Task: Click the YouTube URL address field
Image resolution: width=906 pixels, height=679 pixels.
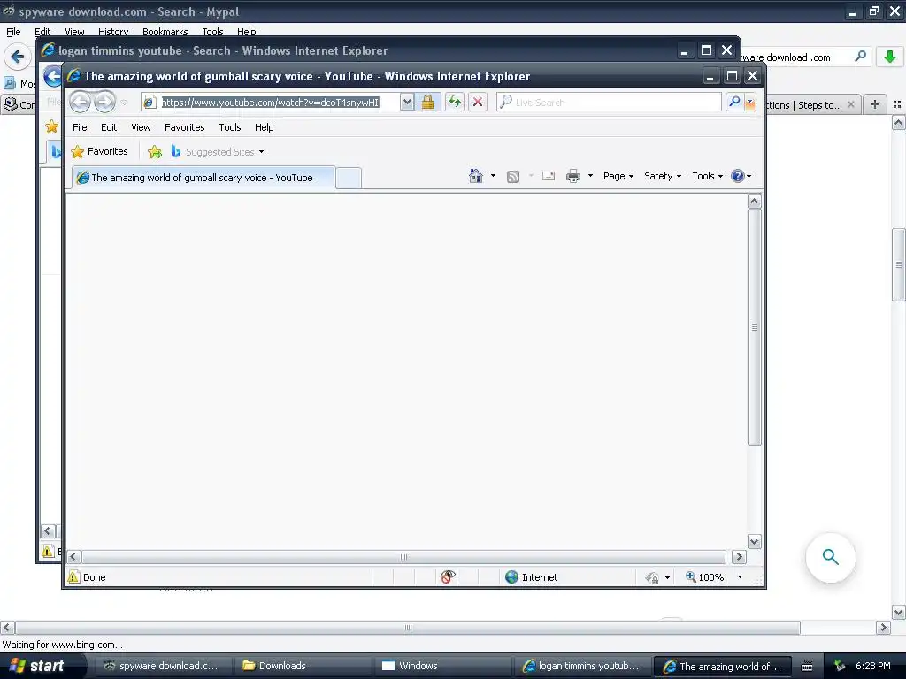Action: (x=271, y=103)
